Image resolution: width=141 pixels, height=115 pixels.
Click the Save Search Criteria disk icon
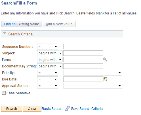click(67, 108)
